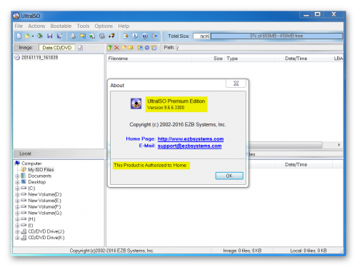Close the About dialog with its X
357x267 pixels.
click(x=236, y=84)
